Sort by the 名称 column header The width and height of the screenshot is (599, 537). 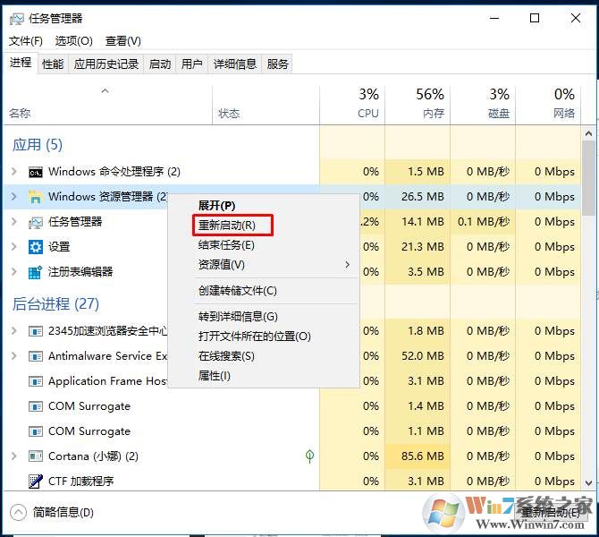pos(107,104)
